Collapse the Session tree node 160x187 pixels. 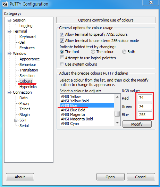(9, 20)
